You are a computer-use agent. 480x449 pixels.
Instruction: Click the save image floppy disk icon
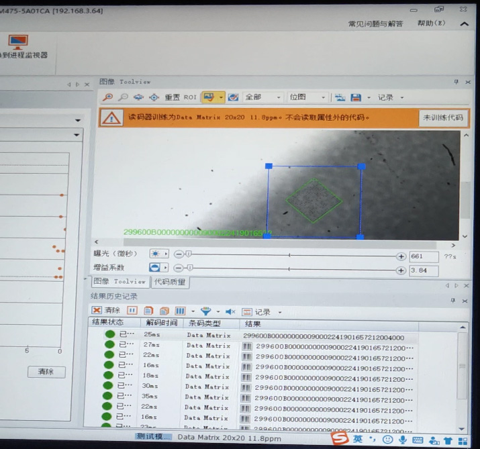[356, 97]
